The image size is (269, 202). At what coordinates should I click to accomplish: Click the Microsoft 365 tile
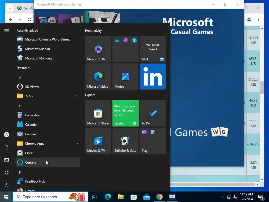pyautogui.click(x=98, y=49)
